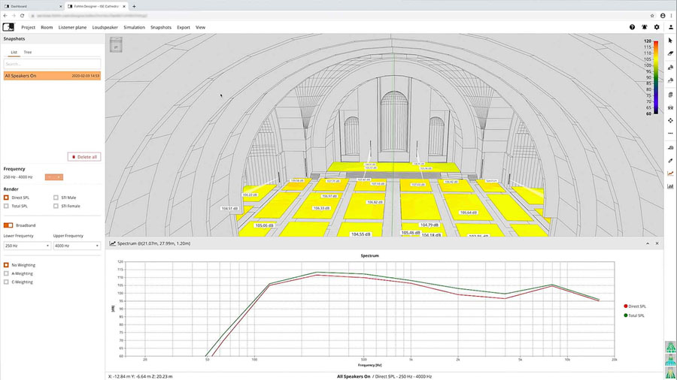This screenshot has height=380, width=677.
Task: Click the Search field in Snapshots panel
Action: tap(52, 64)
